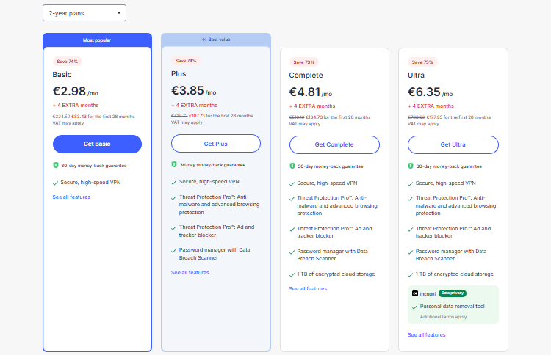Click the green shield icon in Basic card
The image size is (551, 355).
click(56, 165)
